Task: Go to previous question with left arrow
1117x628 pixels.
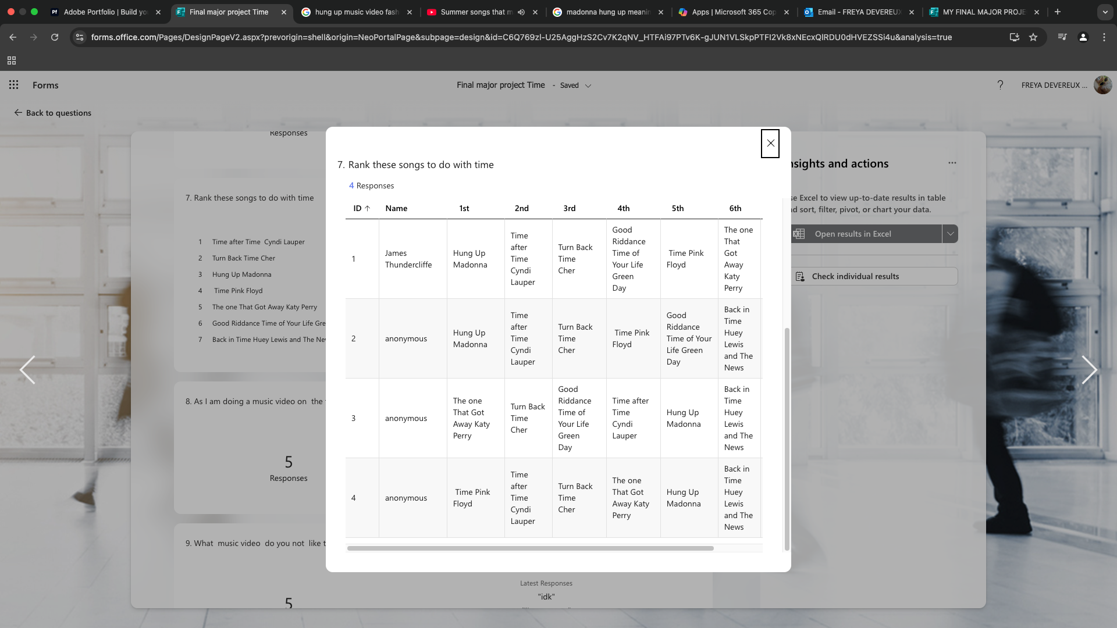Action: click(27, 370)
